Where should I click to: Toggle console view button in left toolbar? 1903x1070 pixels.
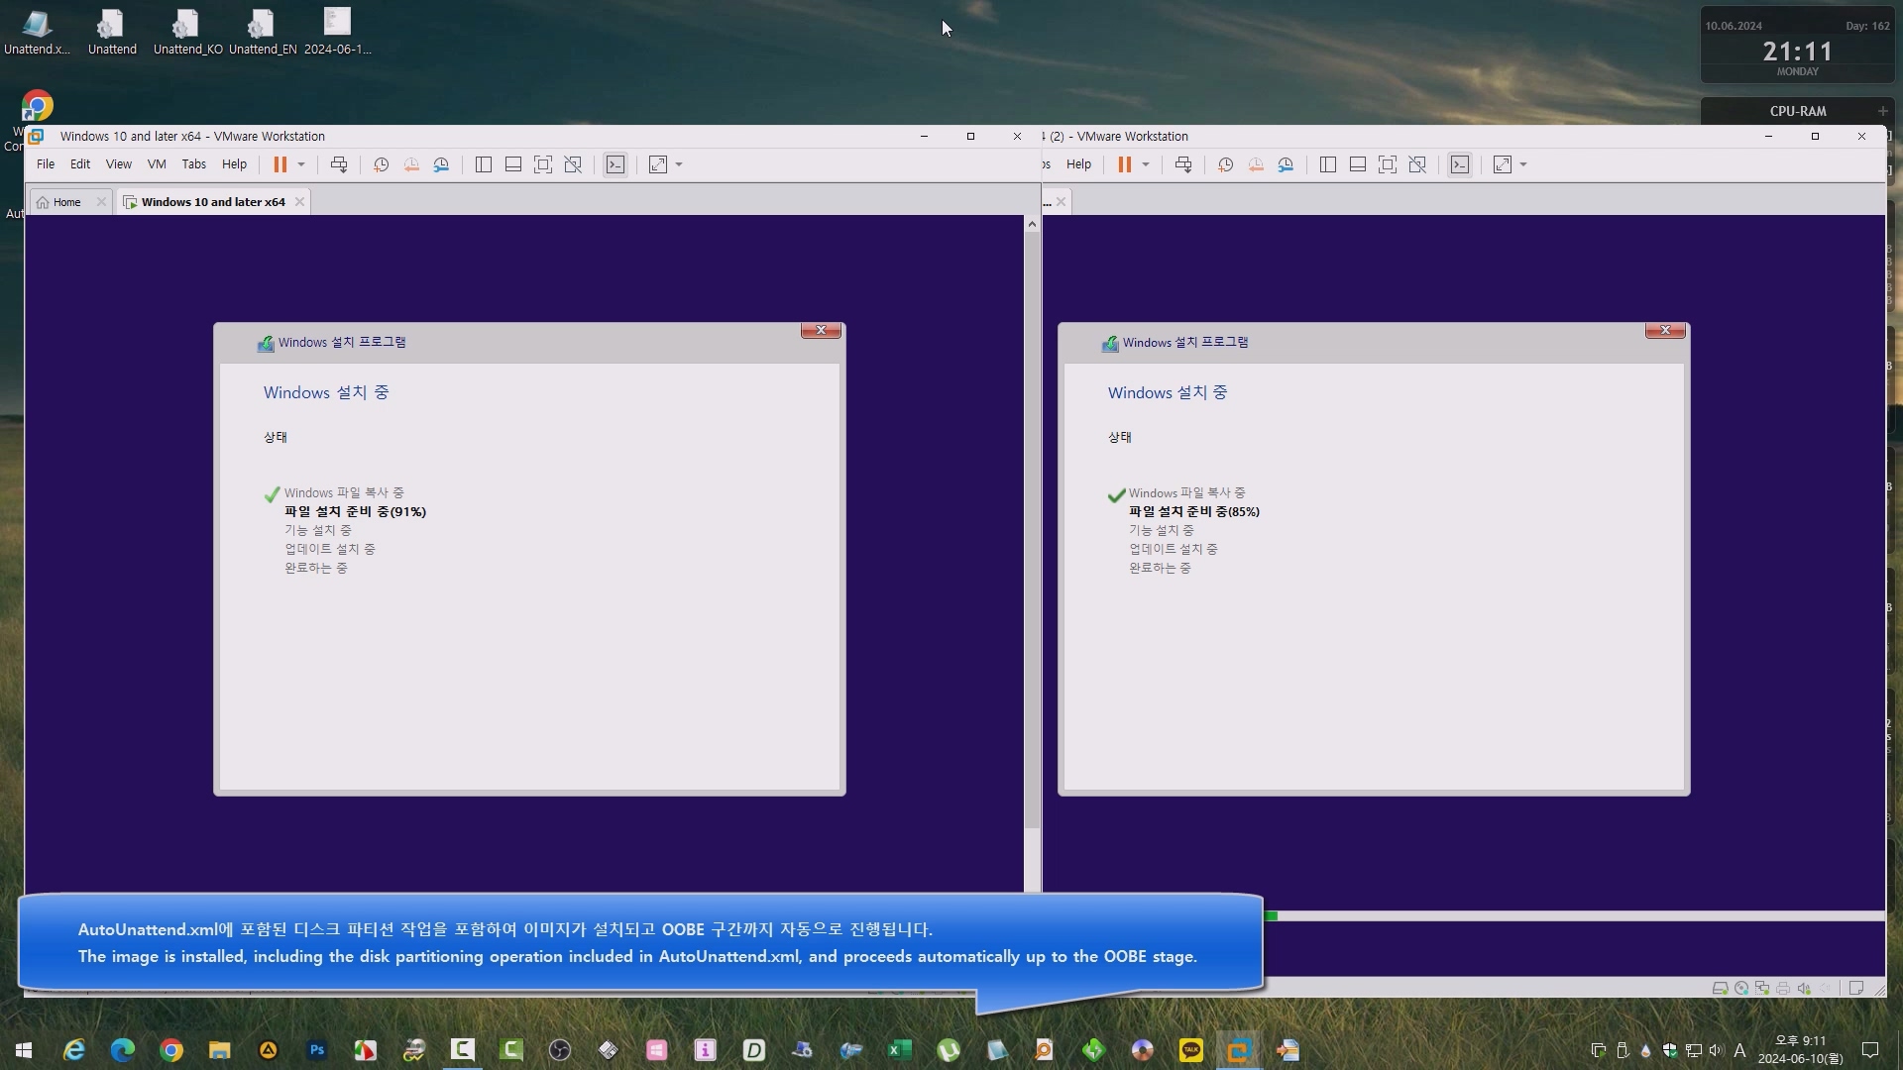coord(616,164)
